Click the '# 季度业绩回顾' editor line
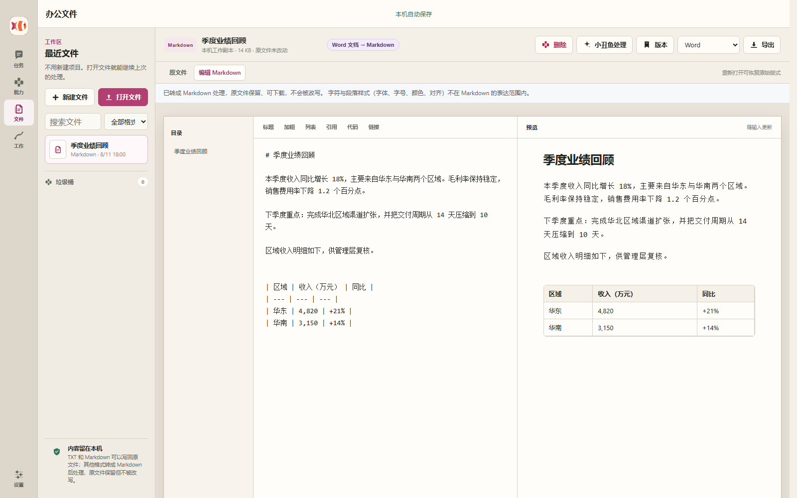 [290, 155]
